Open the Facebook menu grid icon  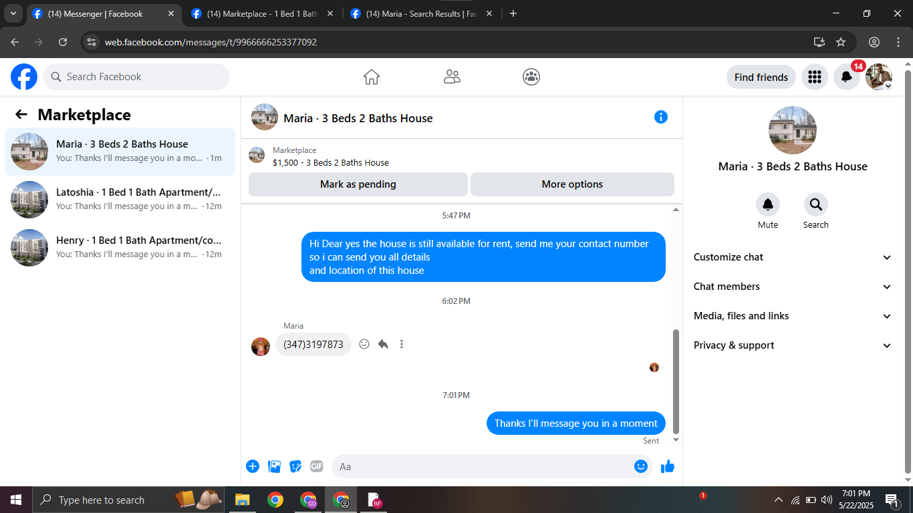coord(815,77)
